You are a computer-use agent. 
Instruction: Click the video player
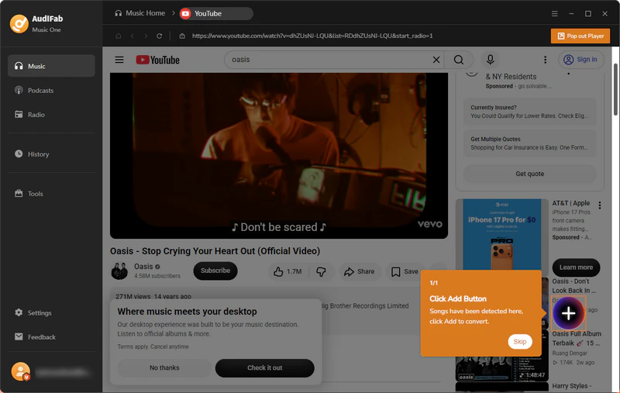279,155
